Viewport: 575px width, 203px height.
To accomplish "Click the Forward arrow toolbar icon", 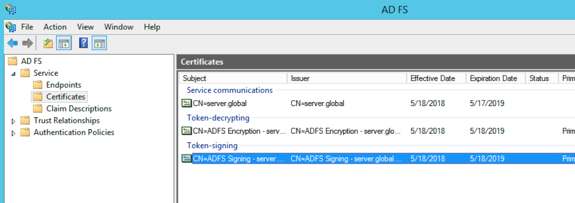I will 28,43.
